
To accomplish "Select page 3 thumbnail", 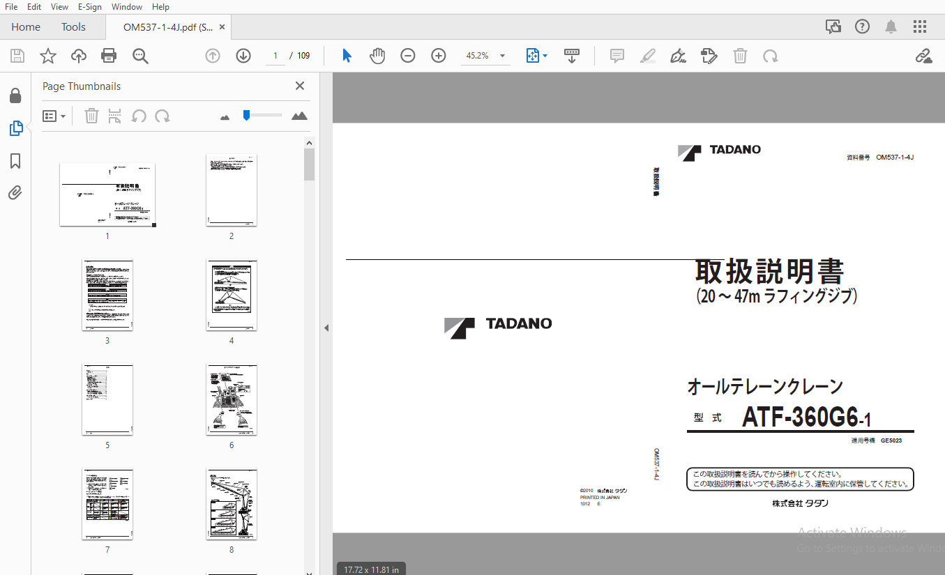I will pyautogui.click(x=107, y=295).
